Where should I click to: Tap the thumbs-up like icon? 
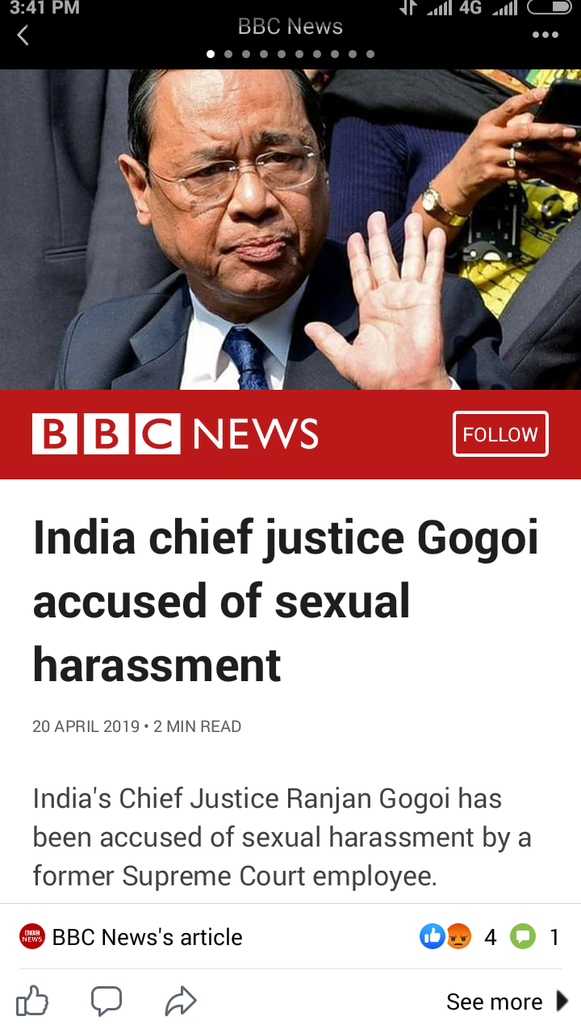pyautogui.click(x=32, y=1002)
